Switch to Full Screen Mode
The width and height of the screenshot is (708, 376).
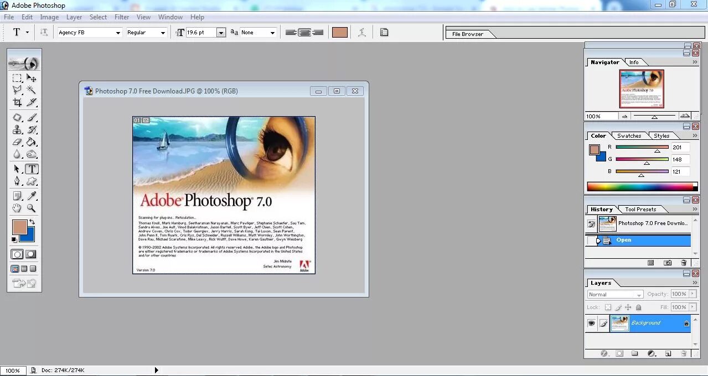(33, 269)
